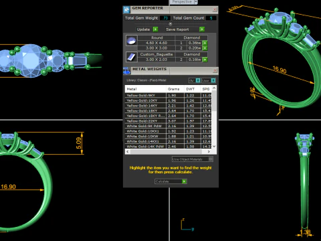Toggle the User library option

tap(213, 80)
